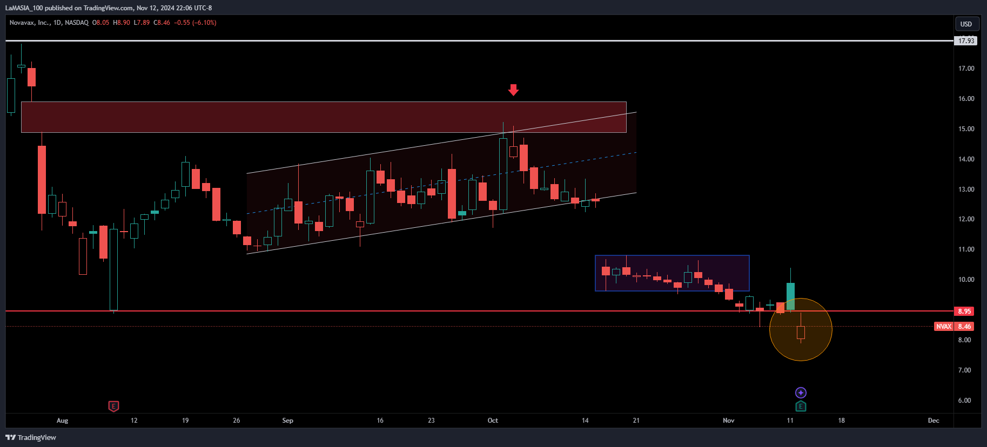Open the USD currency selector
987x447 pixels.
tap(966, 24)
